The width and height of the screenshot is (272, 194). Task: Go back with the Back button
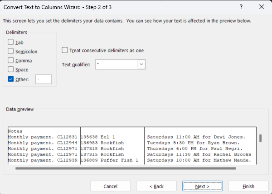[x=156, y=186]
